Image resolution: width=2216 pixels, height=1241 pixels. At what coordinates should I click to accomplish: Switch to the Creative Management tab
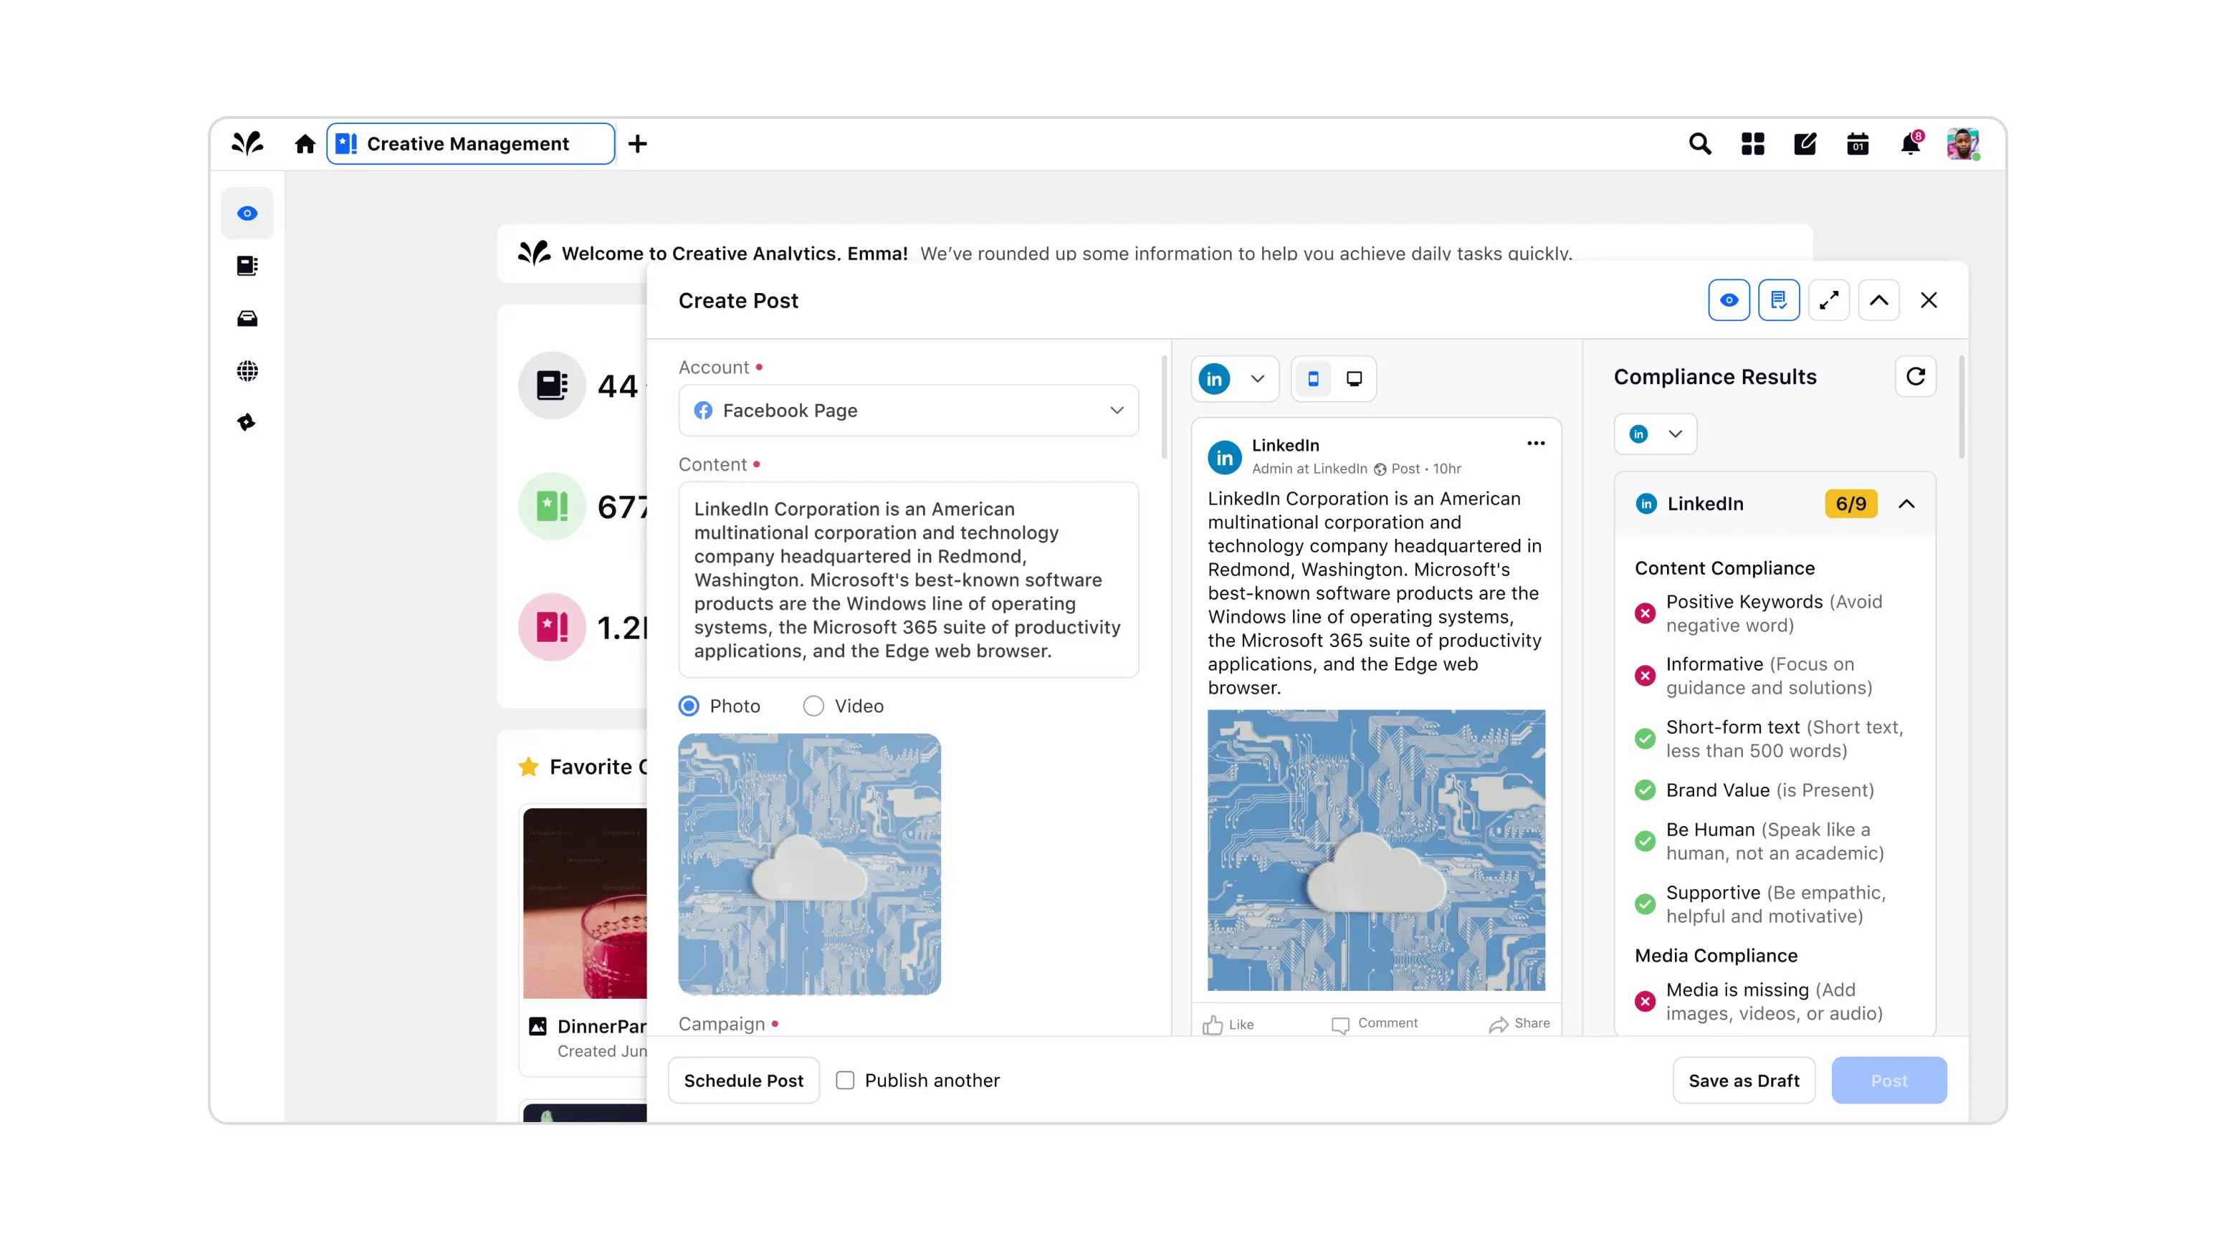(471, 143)
